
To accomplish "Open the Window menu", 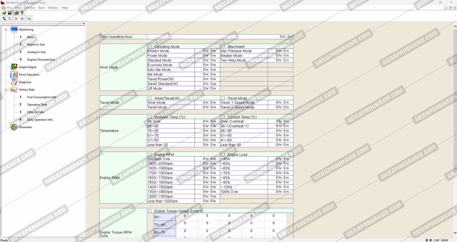I will pyautogui.click(x=53, y=8).
